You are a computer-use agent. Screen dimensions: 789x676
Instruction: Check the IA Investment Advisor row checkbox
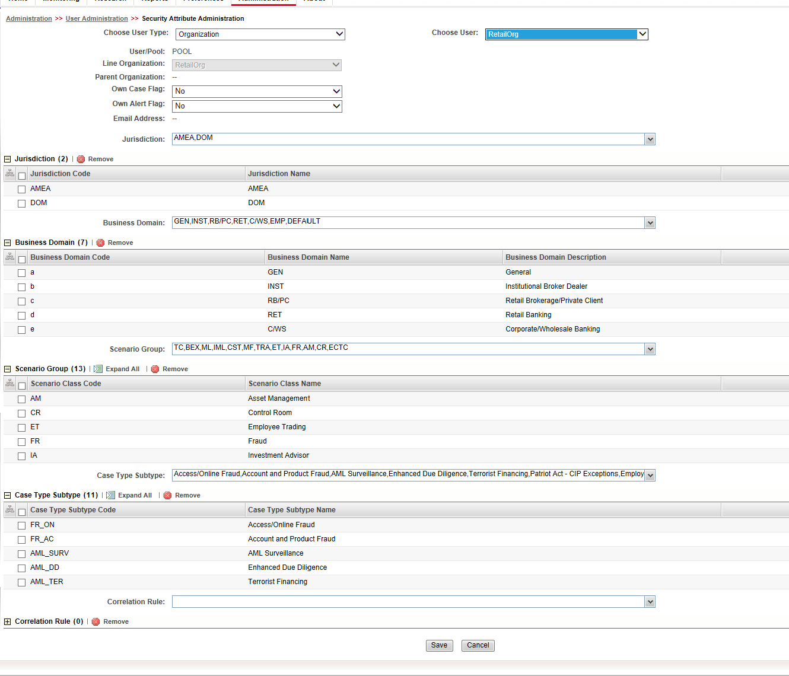coord(22,456)
